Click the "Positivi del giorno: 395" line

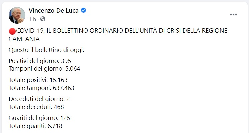pyautogui.click(x=40, y=61)
